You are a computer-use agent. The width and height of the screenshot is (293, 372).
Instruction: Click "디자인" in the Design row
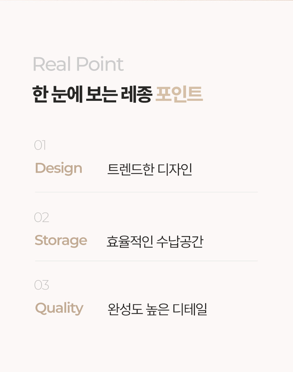pyautogui.click(x=175, y=169)
